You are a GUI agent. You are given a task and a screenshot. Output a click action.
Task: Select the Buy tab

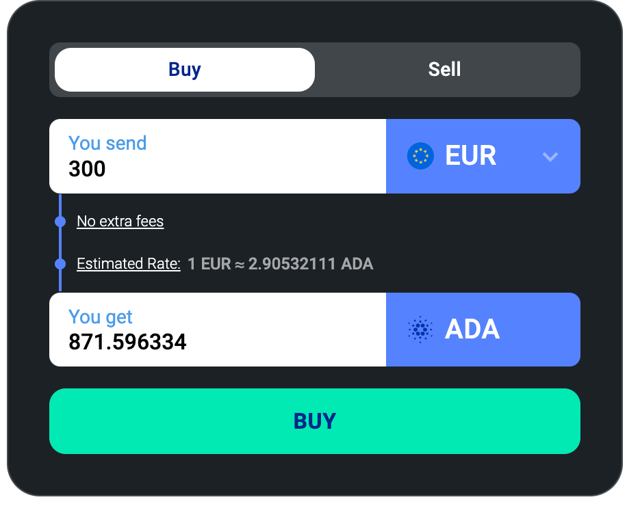click(185, 70)
